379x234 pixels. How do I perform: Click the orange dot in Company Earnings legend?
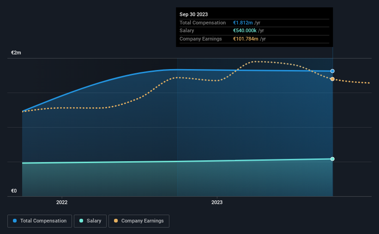tap(116, 221)
